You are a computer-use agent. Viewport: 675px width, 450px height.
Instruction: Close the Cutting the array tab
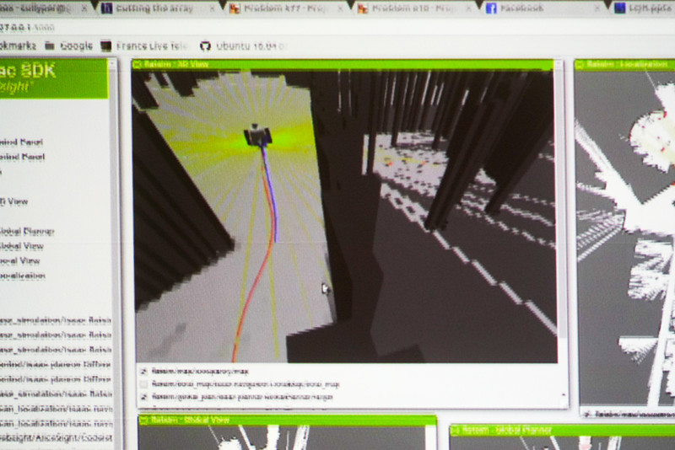[212, 8]
